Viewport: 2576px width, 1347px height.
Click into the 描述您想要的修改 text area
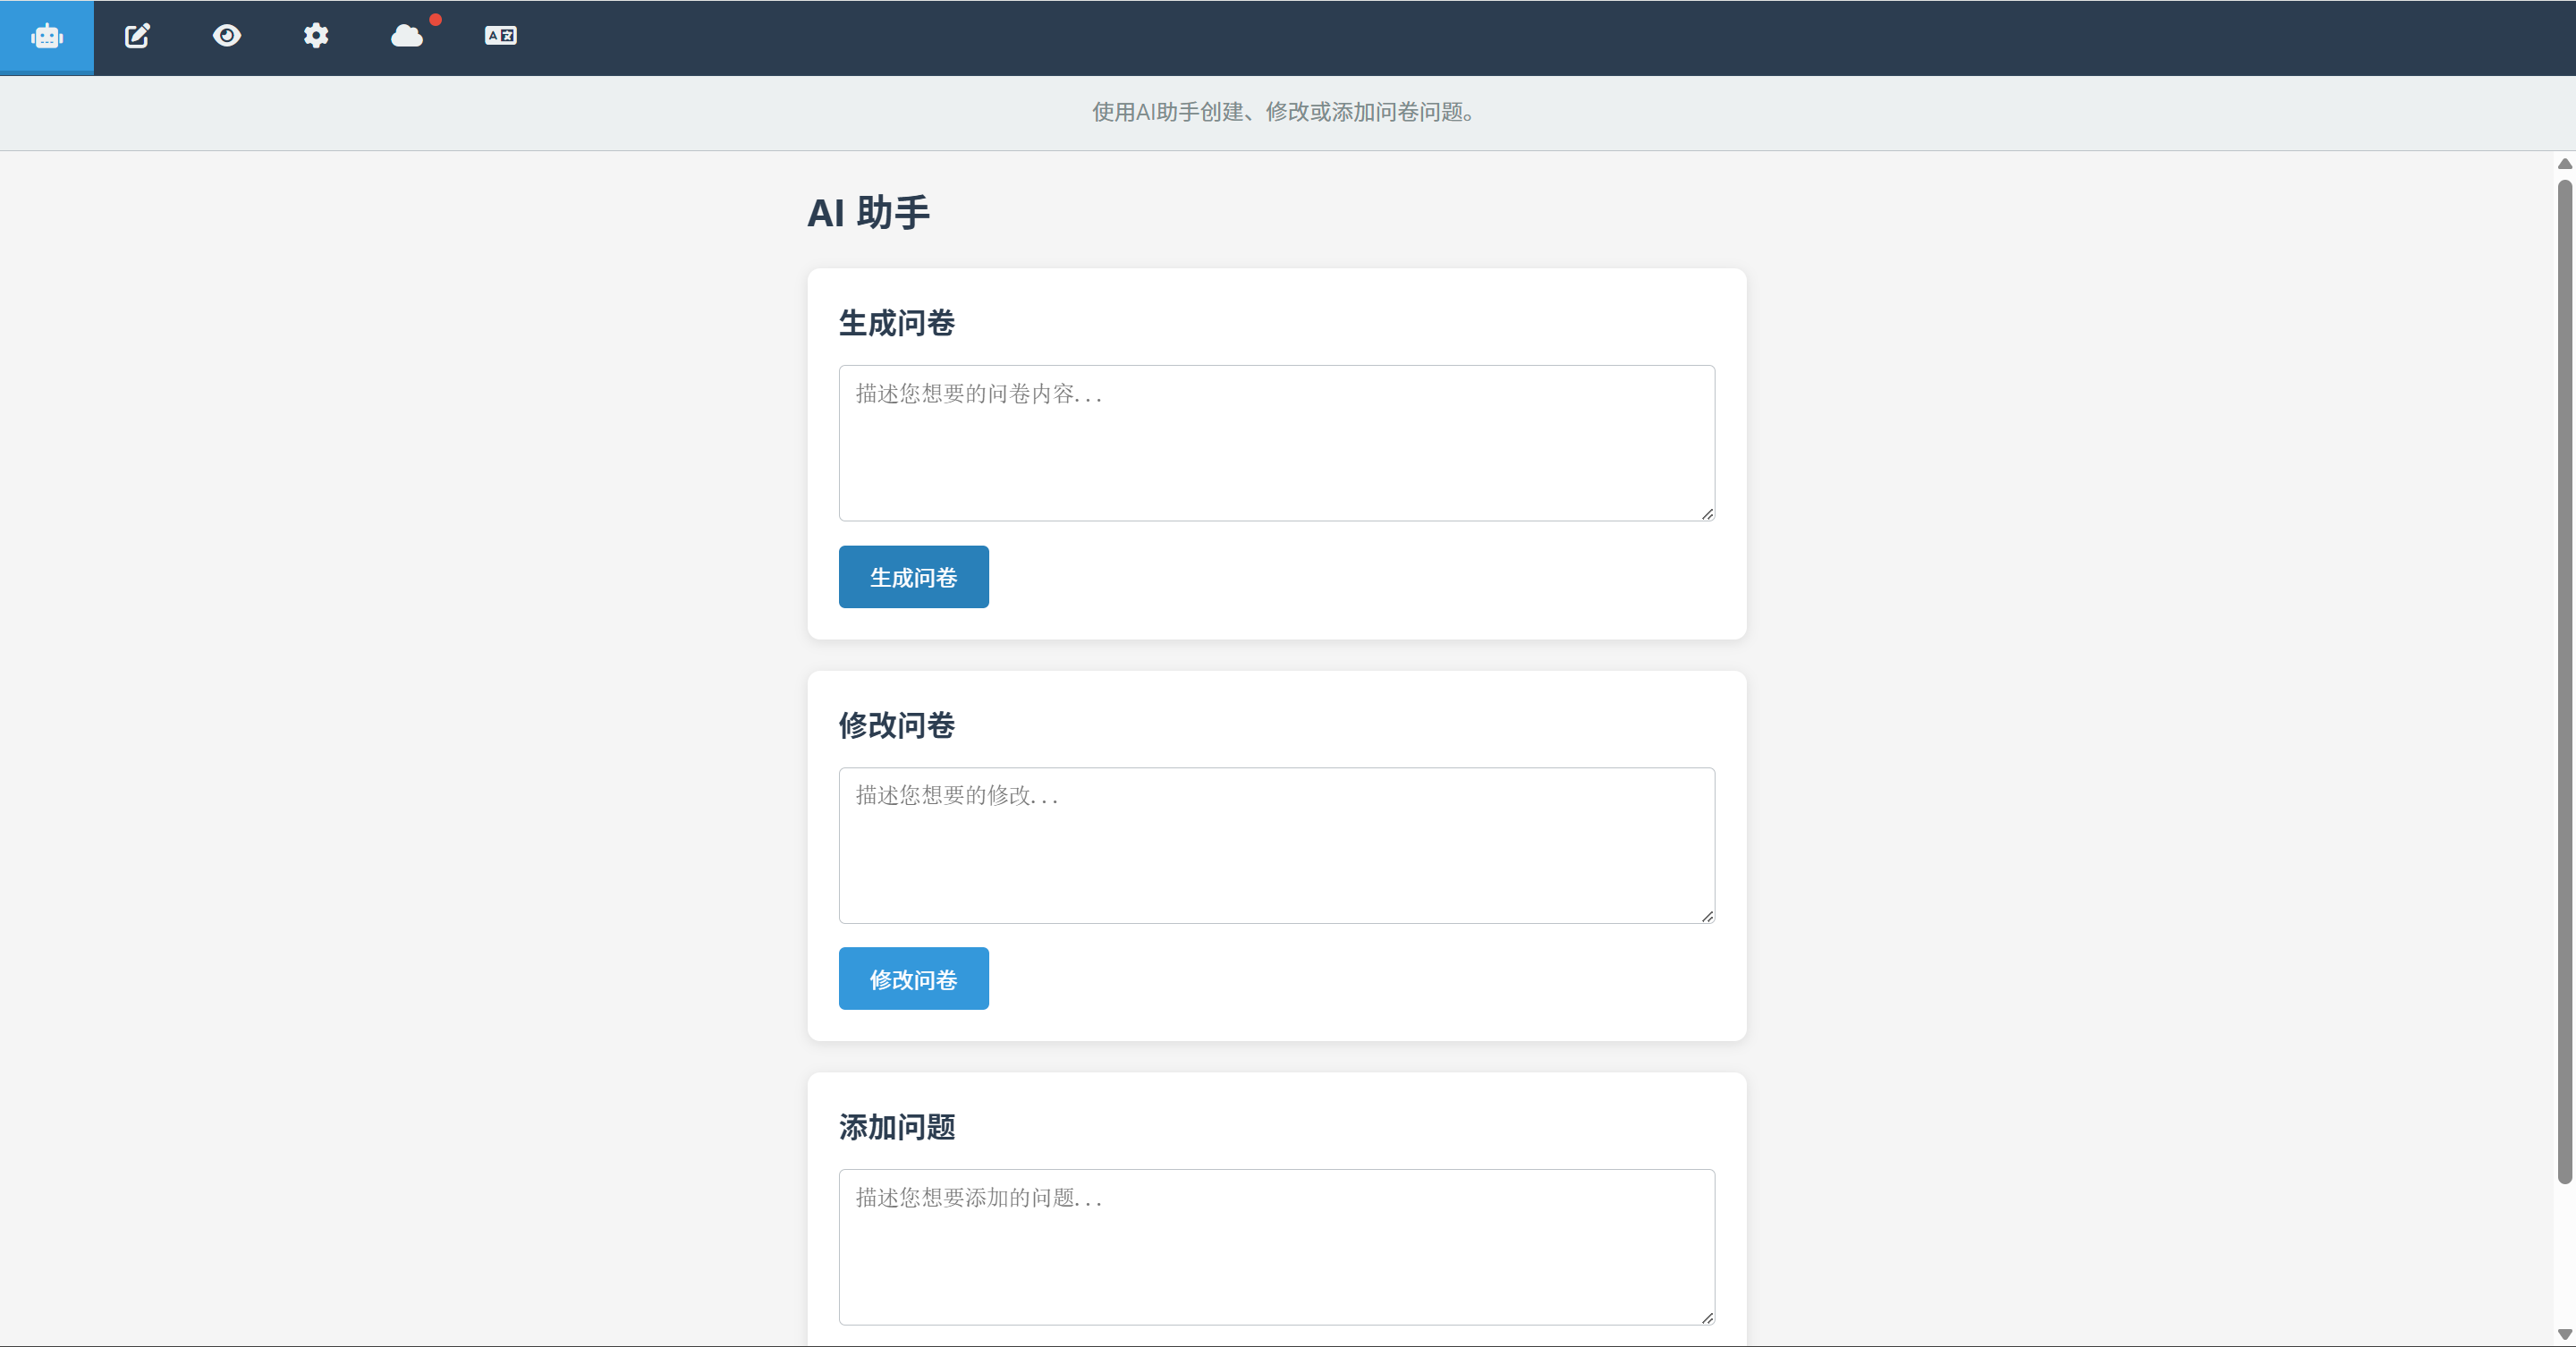(1276, 845)
